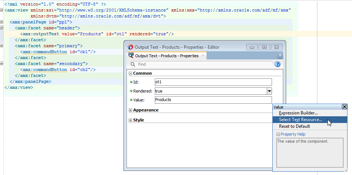The width and height of the screenshot is (352, 175).
Task: Click the search magnifier icon in Find box
Action: [133, 64]
